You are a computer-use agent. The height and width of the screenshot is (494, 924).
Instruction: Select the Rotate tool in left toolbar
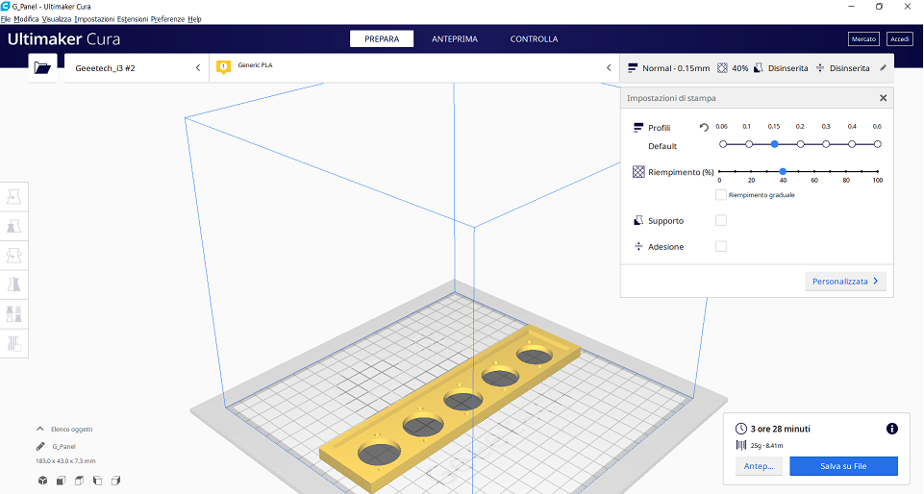[13, 256]
